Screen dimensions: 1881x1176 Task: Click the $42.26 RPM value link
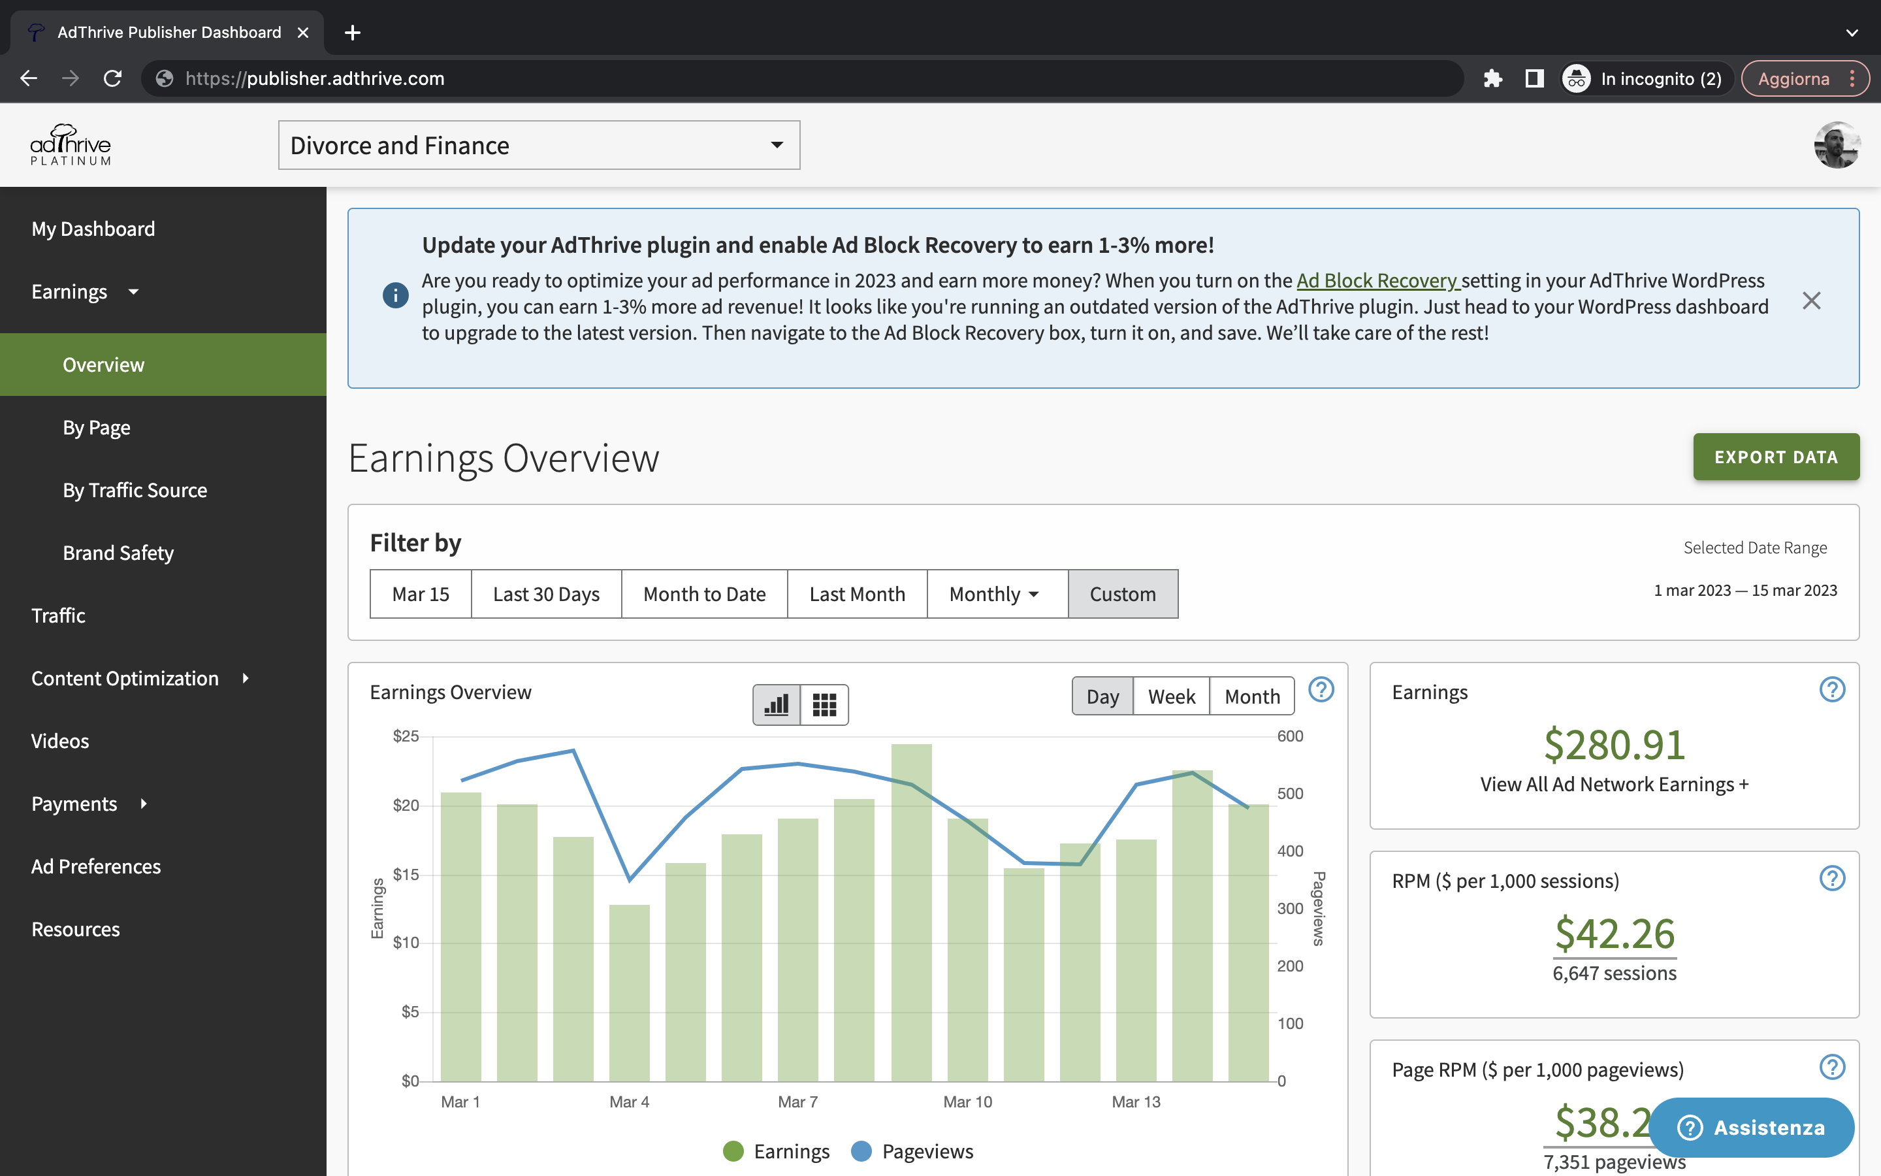click(x=1615, y=934)
